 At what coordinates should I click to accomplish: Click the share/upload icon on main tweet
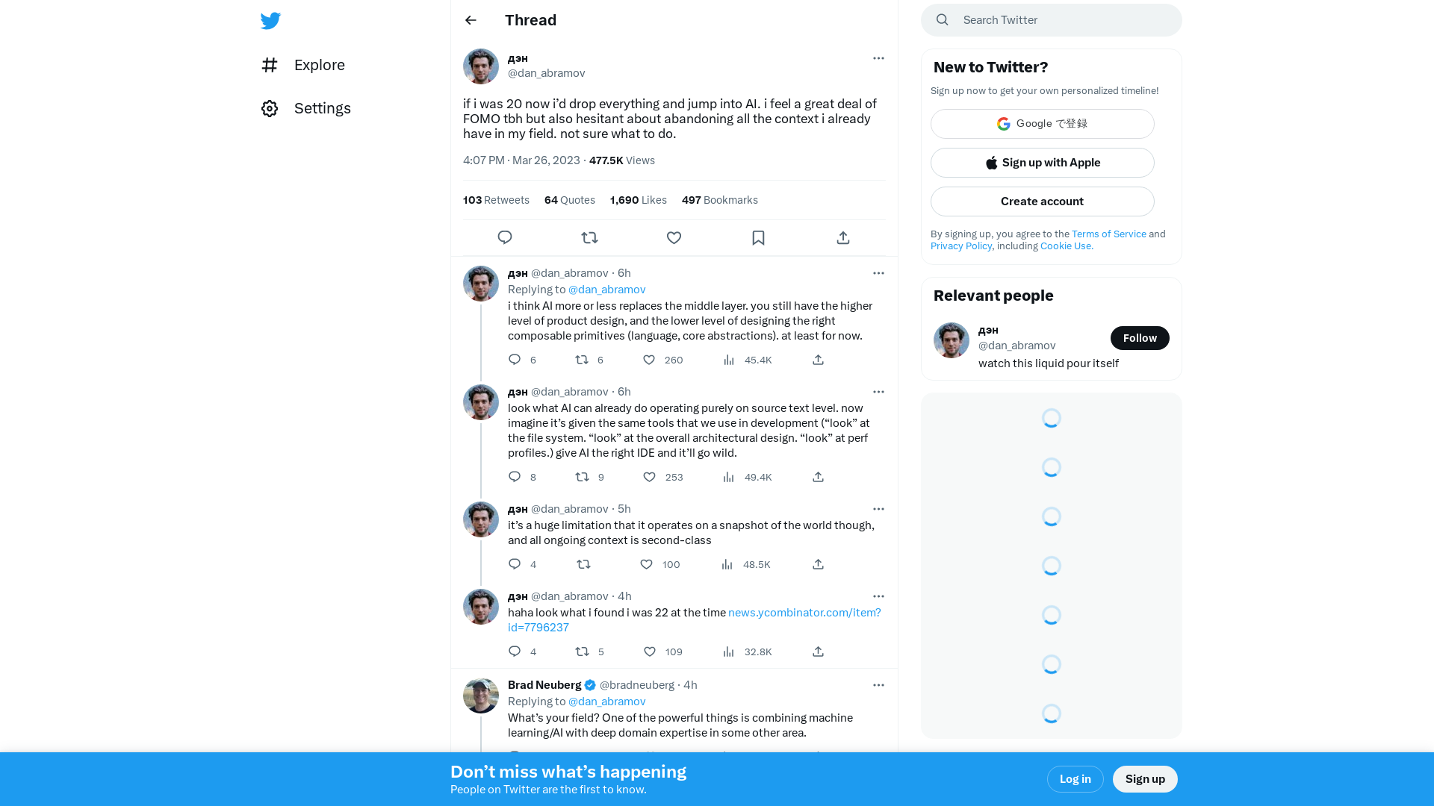[x=842, y=237]
